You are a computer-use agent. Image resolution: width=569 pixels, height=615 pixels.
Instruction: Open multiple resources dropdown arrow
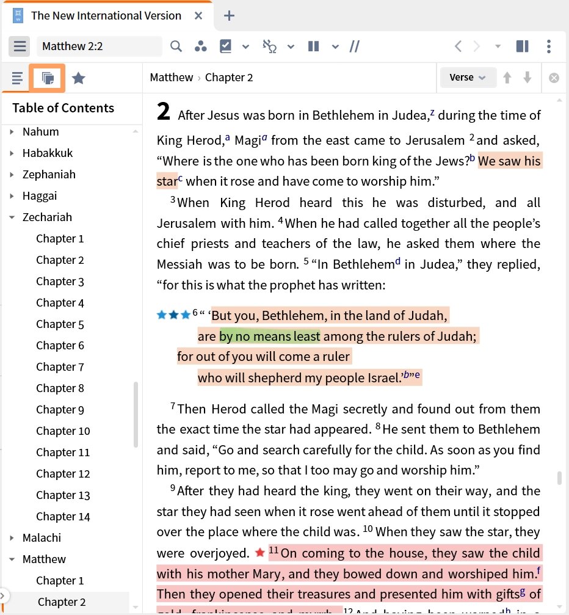335,46
